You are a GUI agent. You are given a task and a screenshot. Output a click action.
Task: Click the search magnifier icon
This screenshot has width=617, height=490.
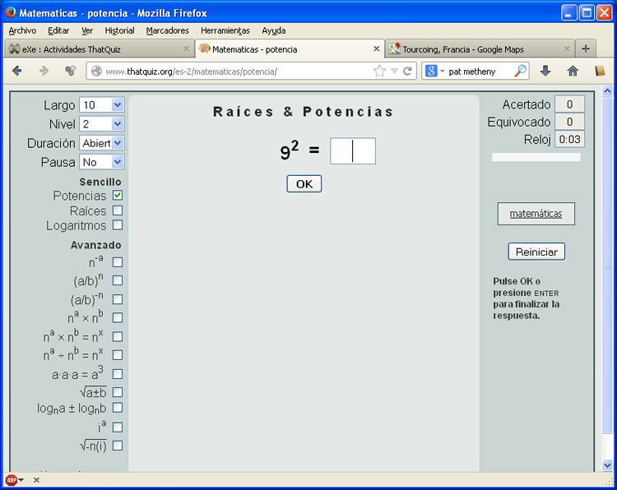coord(520,72)
